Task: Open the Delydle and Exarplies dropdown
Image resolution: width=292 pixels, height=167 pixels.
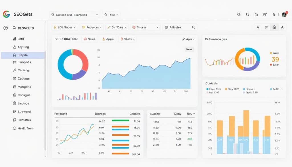Action: [74, 15]
